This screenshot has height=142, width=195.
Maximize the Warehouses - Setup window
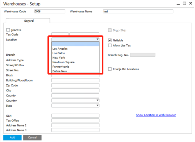(184, 4)
